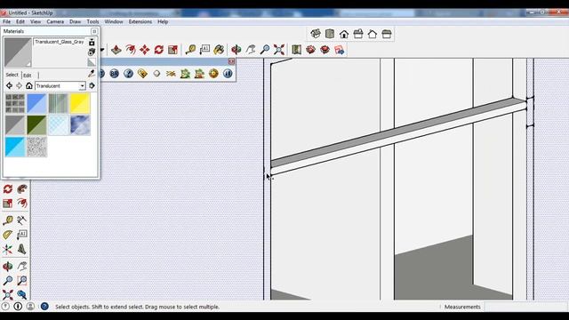Select the yellow translucent swatch

(x=80, y=103)
